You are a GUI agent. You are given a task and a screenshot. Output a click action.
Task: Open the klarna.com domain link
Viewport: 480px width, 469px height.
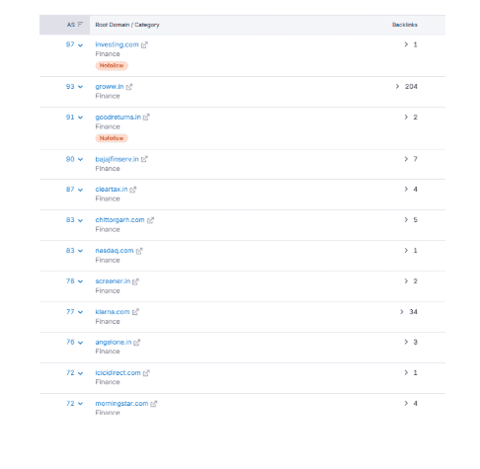pyautogui.click(x=113, y=312)
